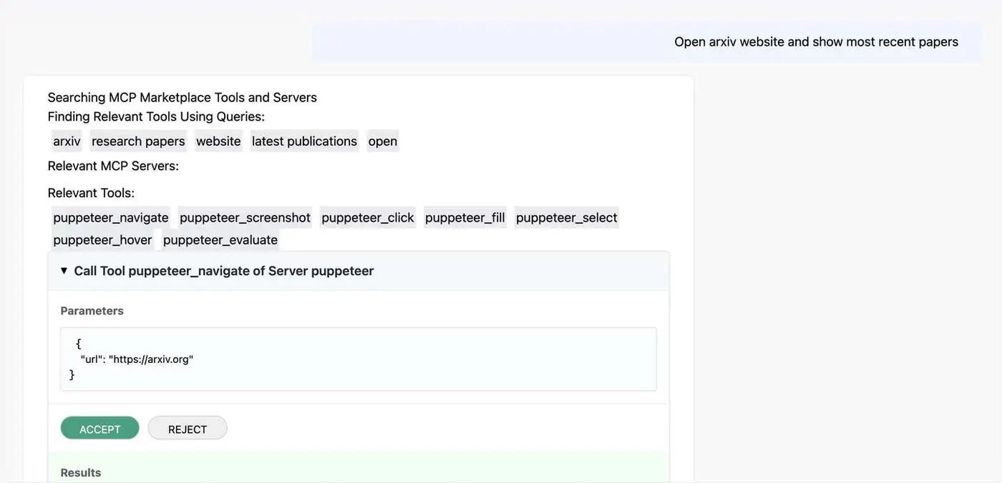Select the puppeteer_screenshot tool tag
Screen dimensions: 1002x483
(245, 218)
